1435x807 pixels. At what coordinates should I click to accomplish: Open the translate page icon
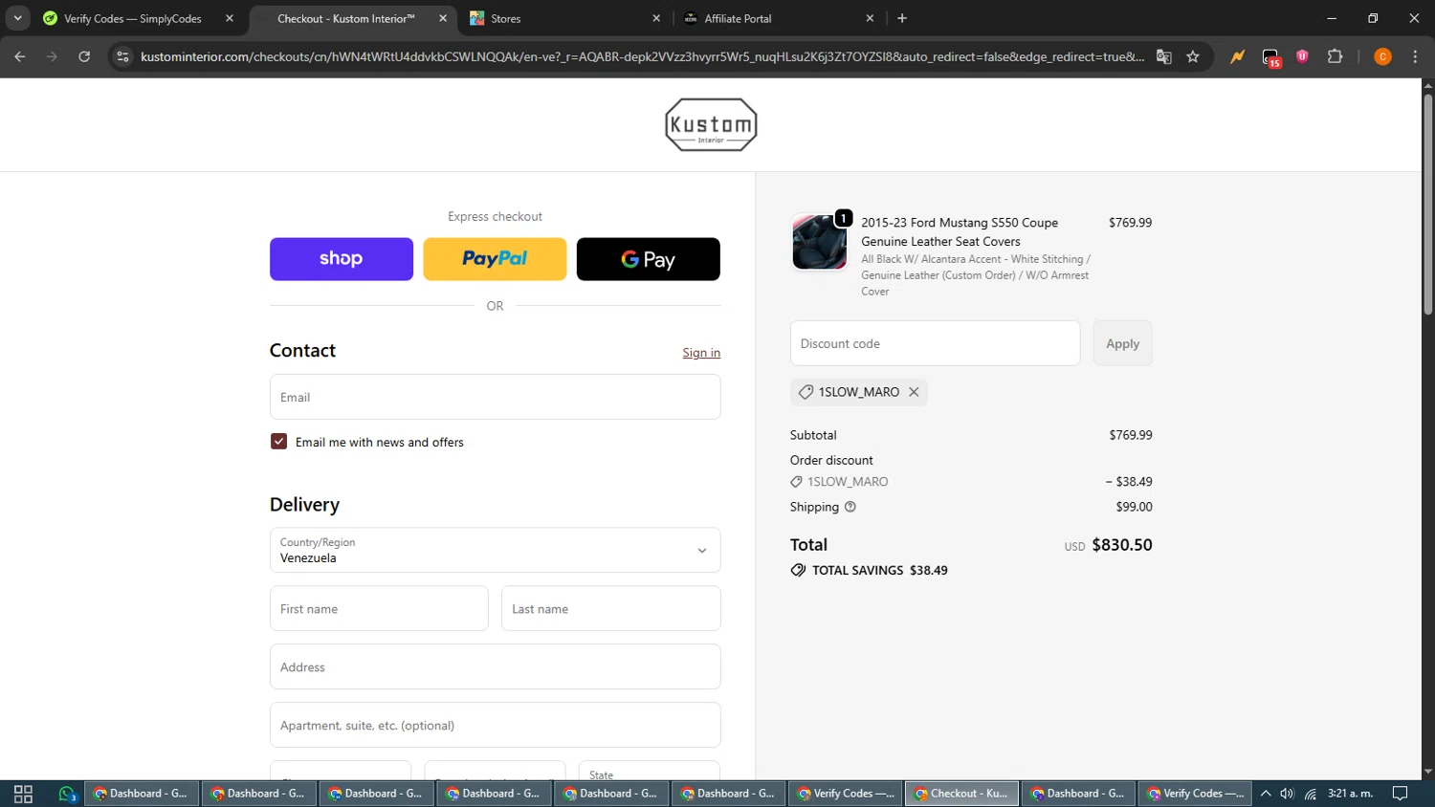coord(1164,56)
